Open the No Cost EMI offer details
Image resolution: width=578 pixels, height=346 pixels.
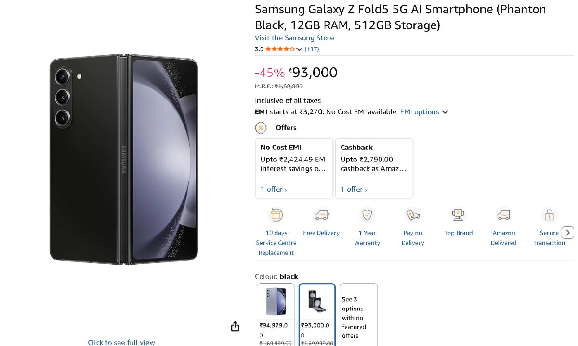[x=272, y=189]
